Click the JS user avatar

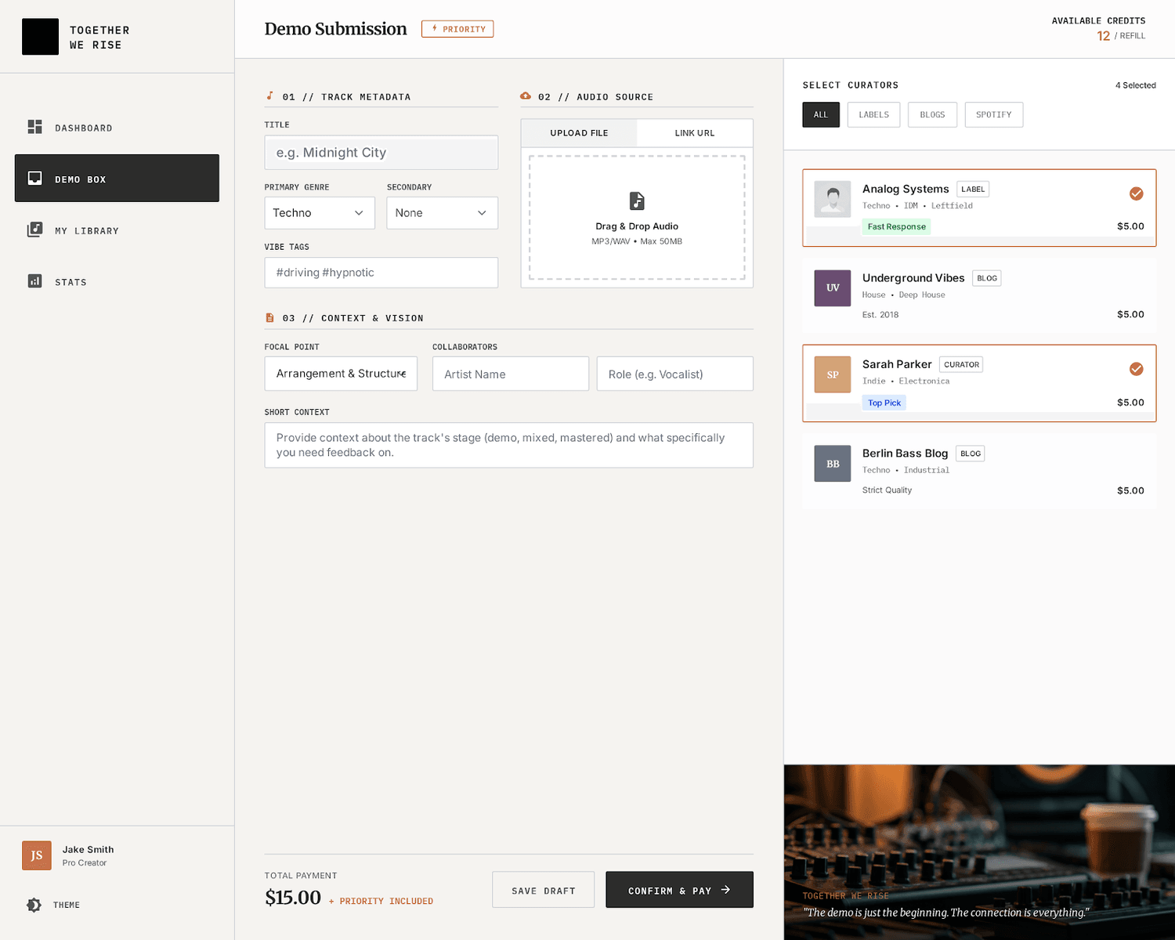point(37,855)
